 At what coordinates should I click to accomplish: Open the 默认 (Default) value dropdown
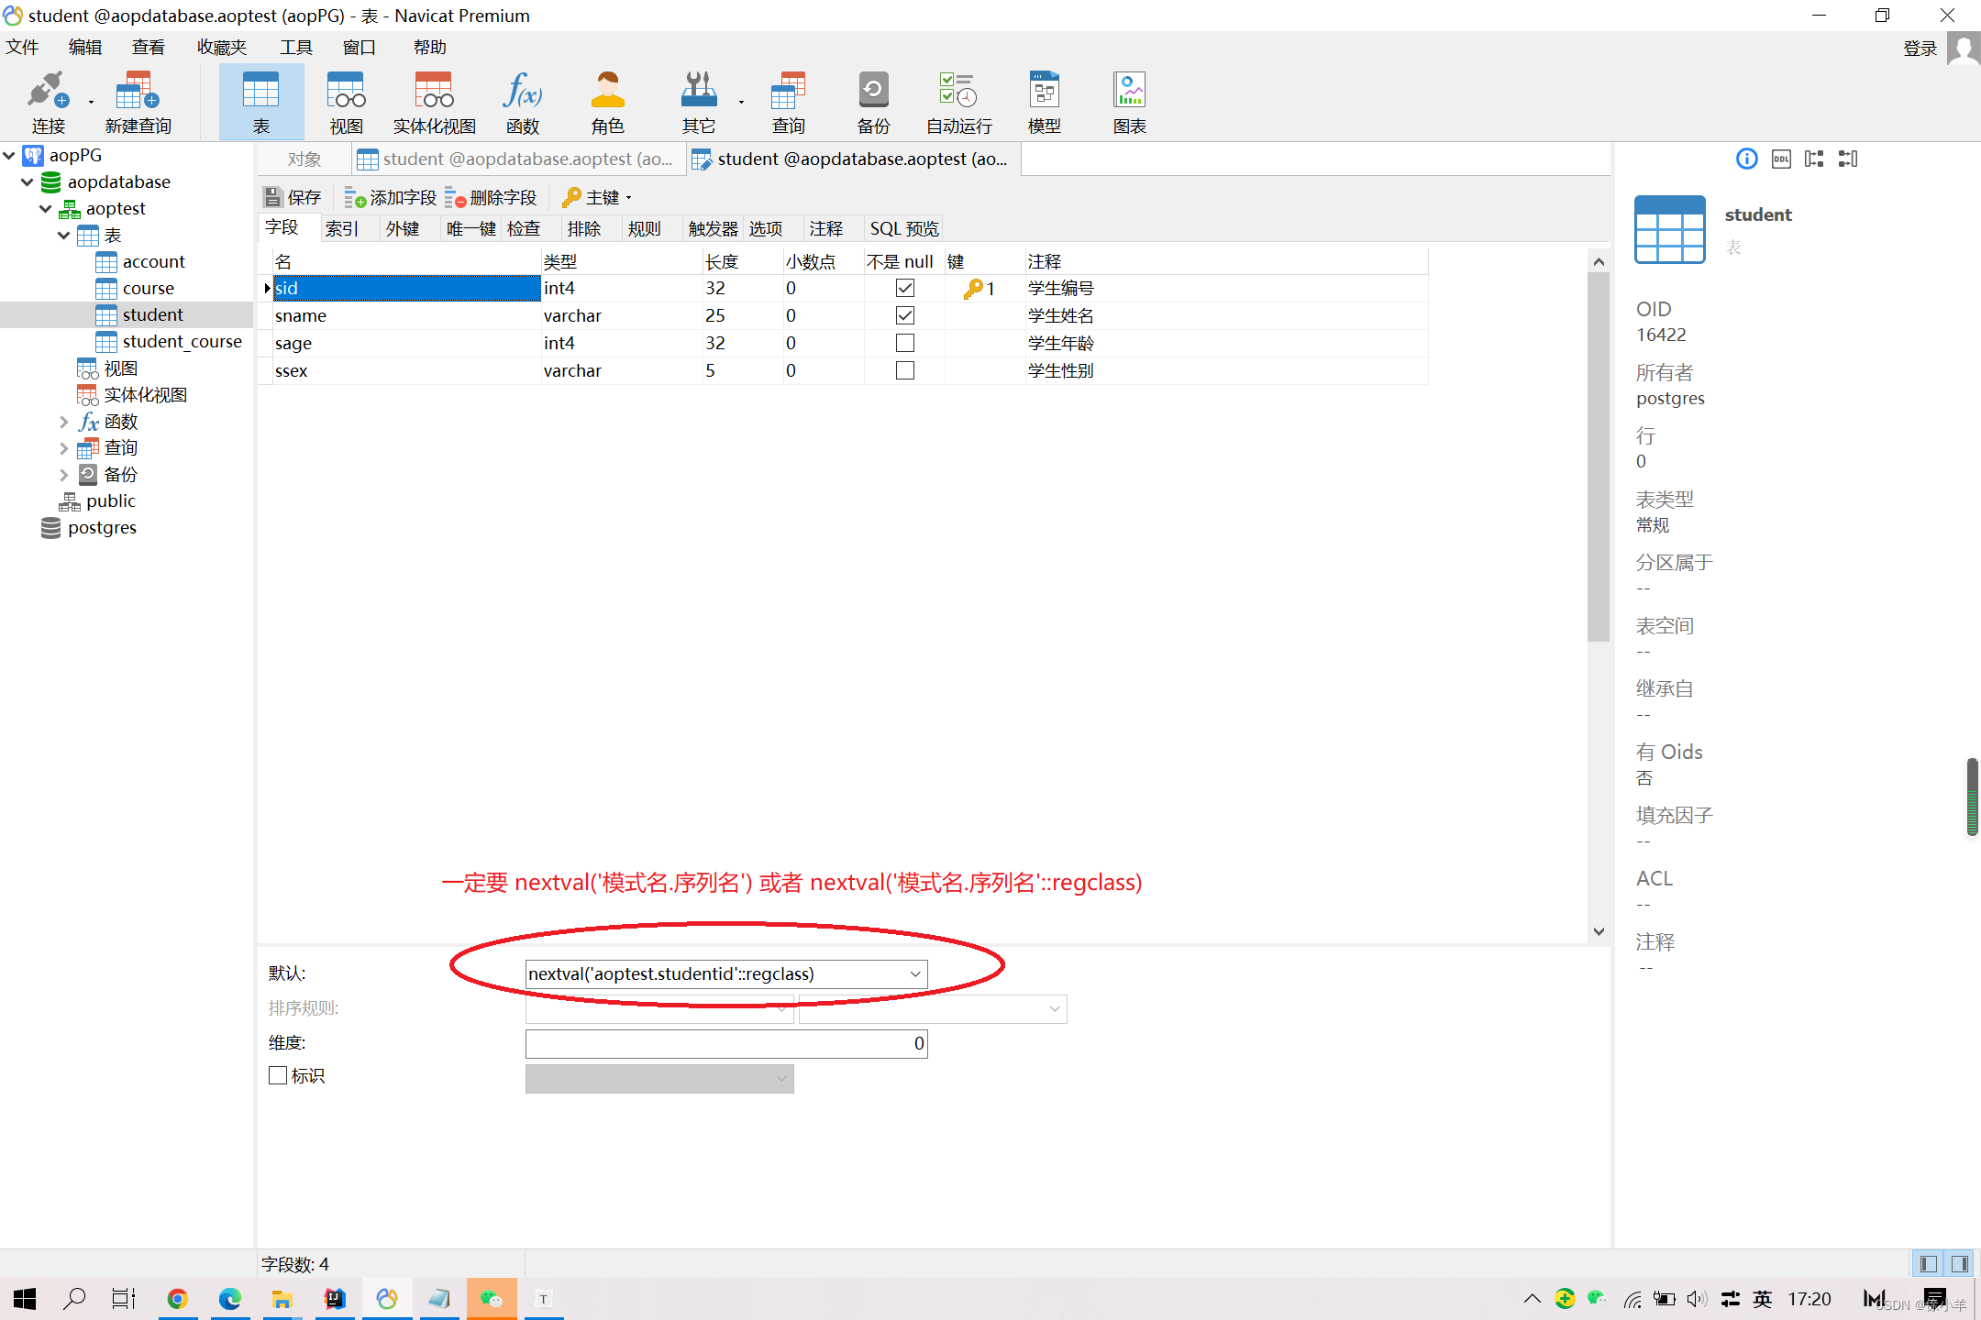pos(915,973)
